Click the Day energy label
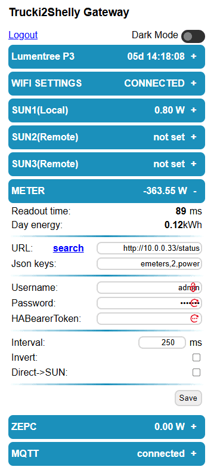Image resolution: width=220 pixels, height=476 pixels. tap(37, 225)
